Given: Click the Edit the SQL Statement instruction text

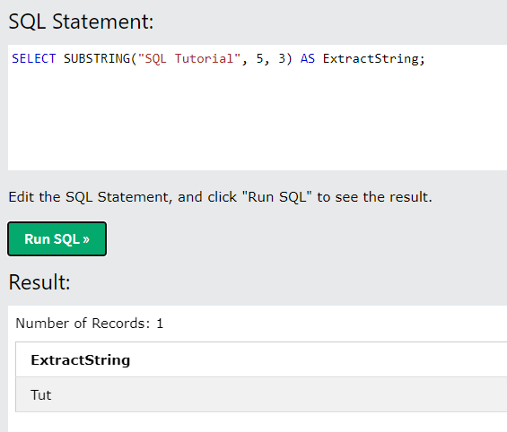Looking at the screenshot, I should pyautogui.click(x=220, y=197).
